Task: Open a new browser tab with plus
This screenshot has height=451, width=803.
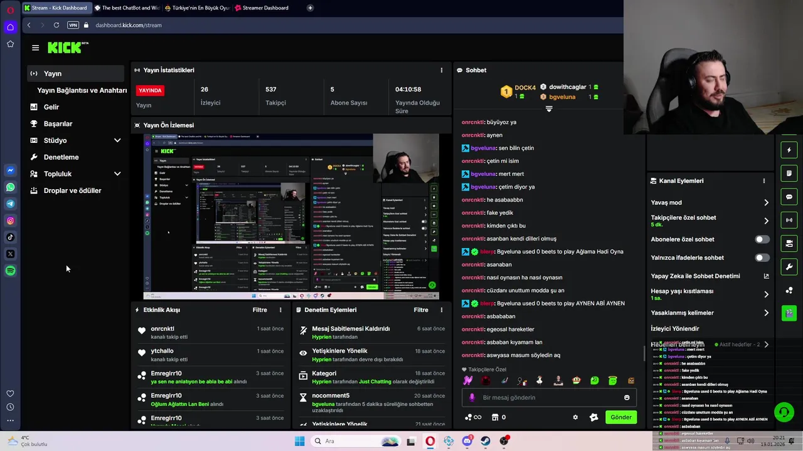Action: [x=310, y=8]
